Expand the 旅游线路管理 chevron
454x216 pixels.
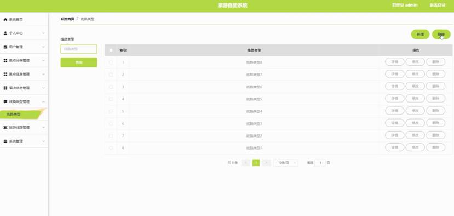(x=43, y=127)
